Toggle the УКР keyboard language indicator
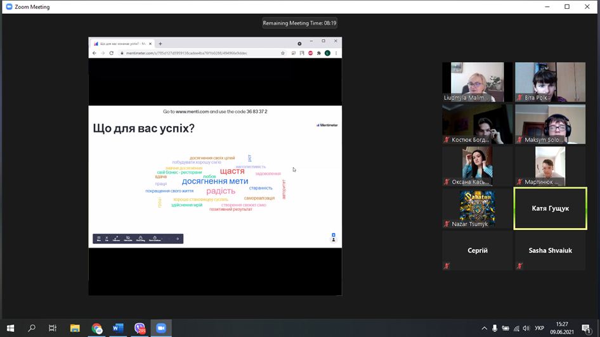Screen dimensions: 600x337 point(539,328)
